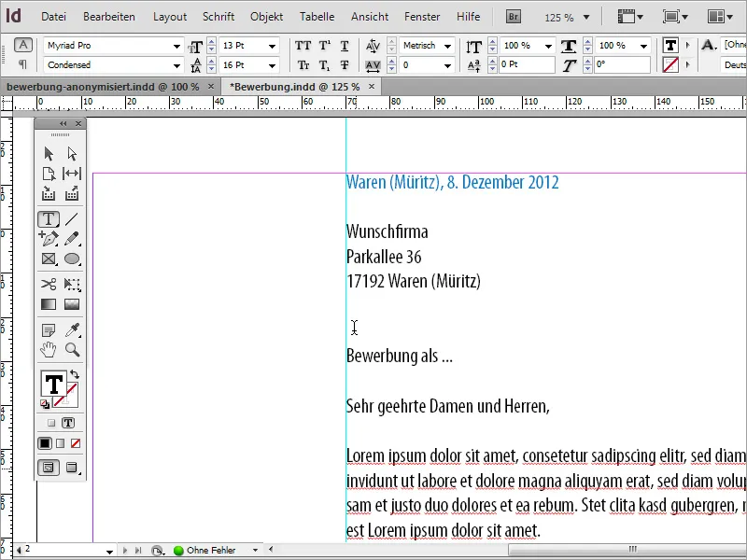Open the Condensed font style dropdown
This screenshot has width=747, height=560.
(176, 65)
